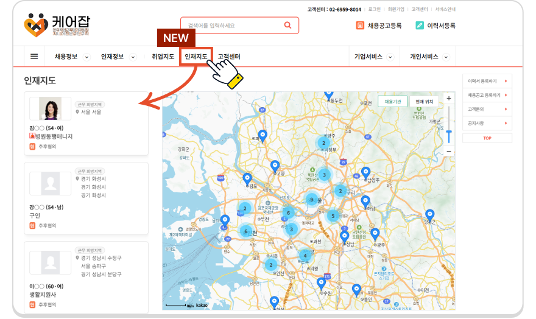This screenshot has width=536, height=319.
Task: Expand the 개인서비스 dropdown chevron
Action: tap(446, 57)
